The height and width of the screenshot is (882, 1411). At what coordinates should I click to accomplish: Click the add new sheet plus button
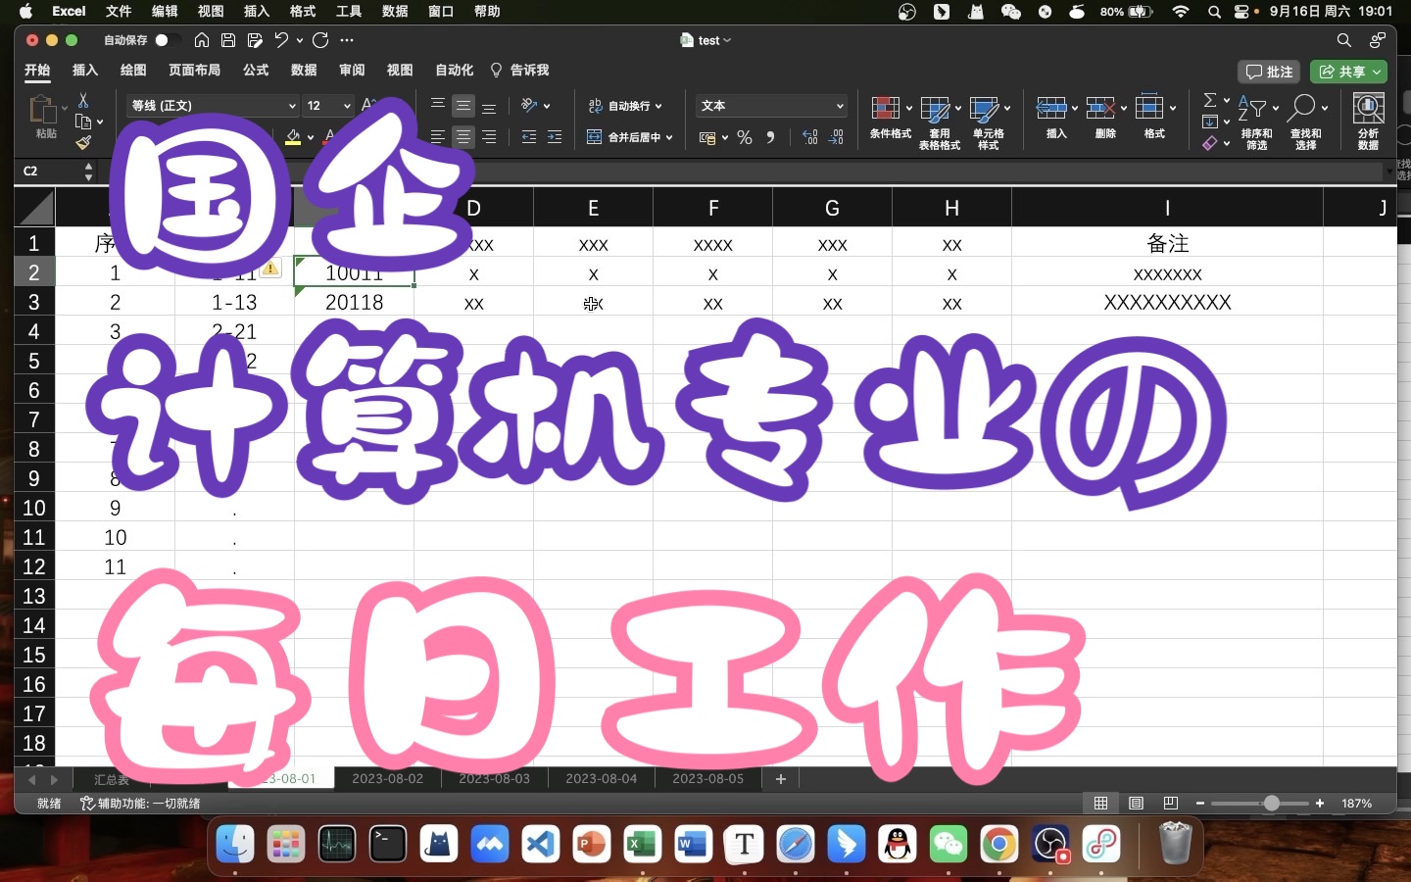tap(781, 778)
